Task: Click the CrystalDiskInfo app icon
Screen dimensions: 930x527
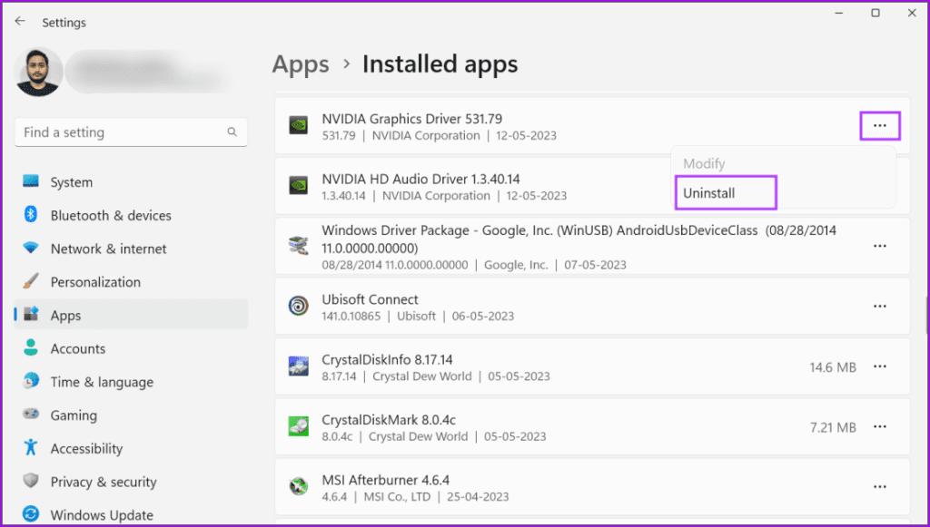Action: pos(298,366)
